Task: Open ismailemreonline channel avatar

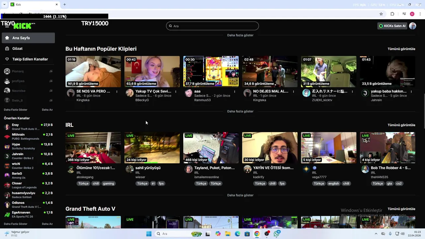Action: point(189,169)
